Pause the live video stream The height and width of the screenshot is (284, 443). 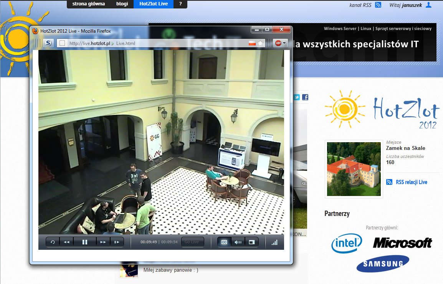click(x=85, y=242)
